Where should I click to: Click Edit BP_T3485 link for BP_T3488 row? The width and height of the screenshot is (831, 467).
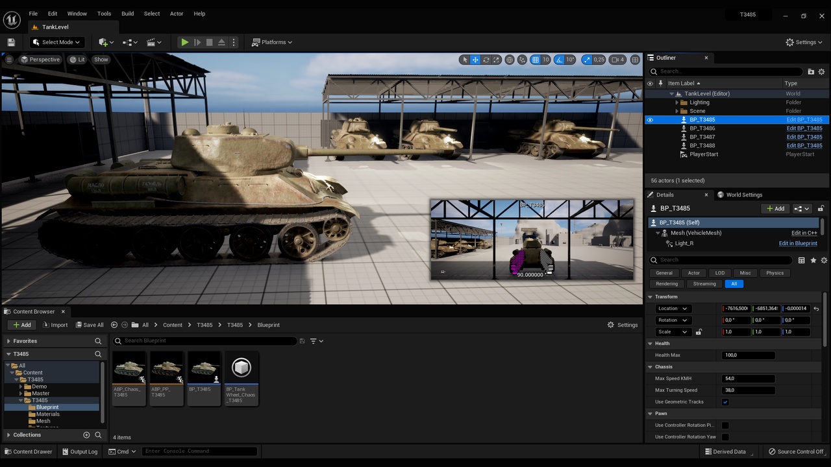coord(804,145)
